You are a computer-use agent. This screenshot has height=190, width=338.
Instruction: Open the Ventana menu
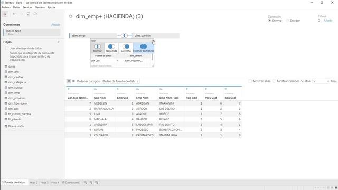[x=40, y=7]
